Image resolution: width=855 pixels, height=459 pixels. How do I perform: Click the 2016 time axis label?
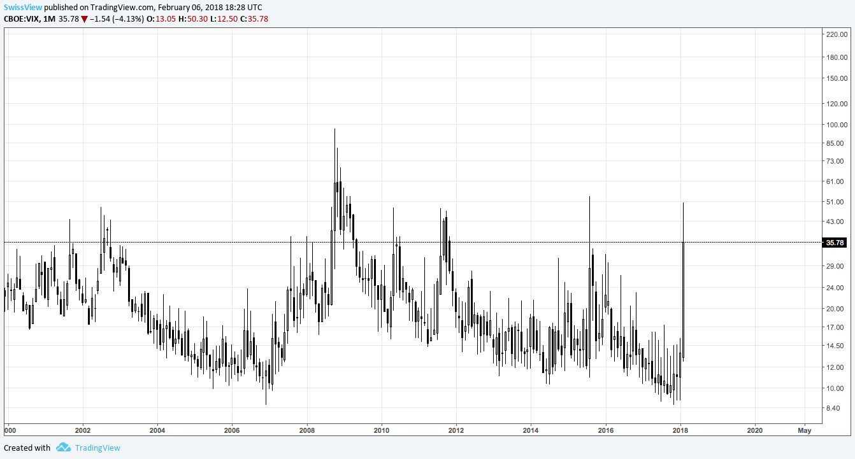point(606,430)
